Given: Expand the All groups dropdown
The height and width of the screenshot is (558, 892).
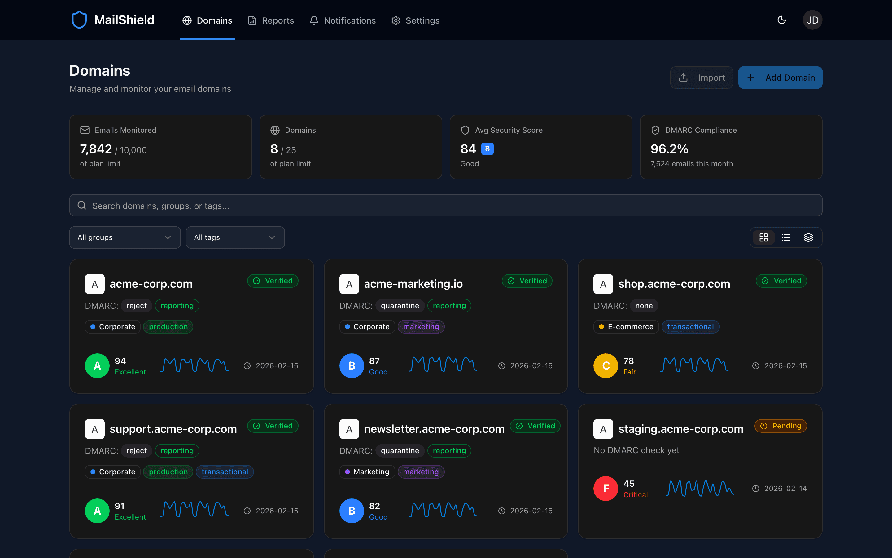Looking at the screenshot, I should (125, 237).
